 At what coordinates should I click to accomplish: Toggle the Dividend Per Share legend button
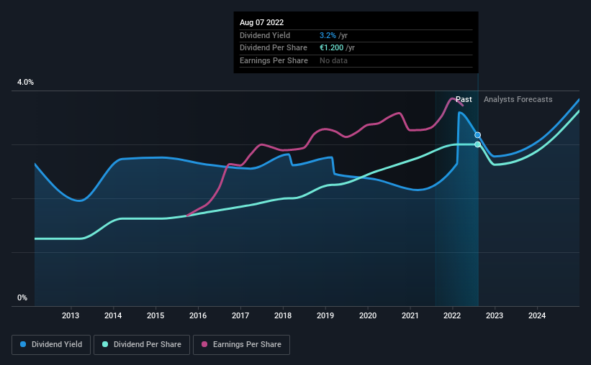(x=142, y=345)
